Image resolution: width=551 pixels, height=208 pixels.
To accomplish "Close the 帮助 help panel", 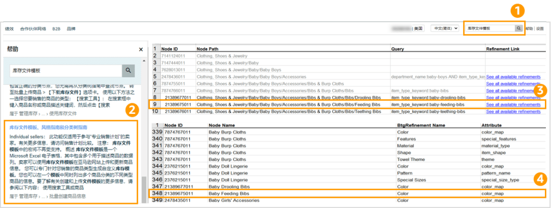I will tap(141, 49).
